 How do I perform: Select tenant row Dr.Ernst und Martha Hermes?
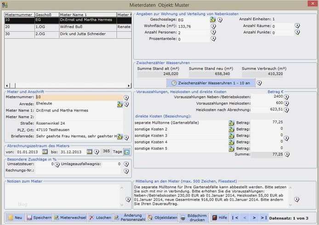point(68,20)
